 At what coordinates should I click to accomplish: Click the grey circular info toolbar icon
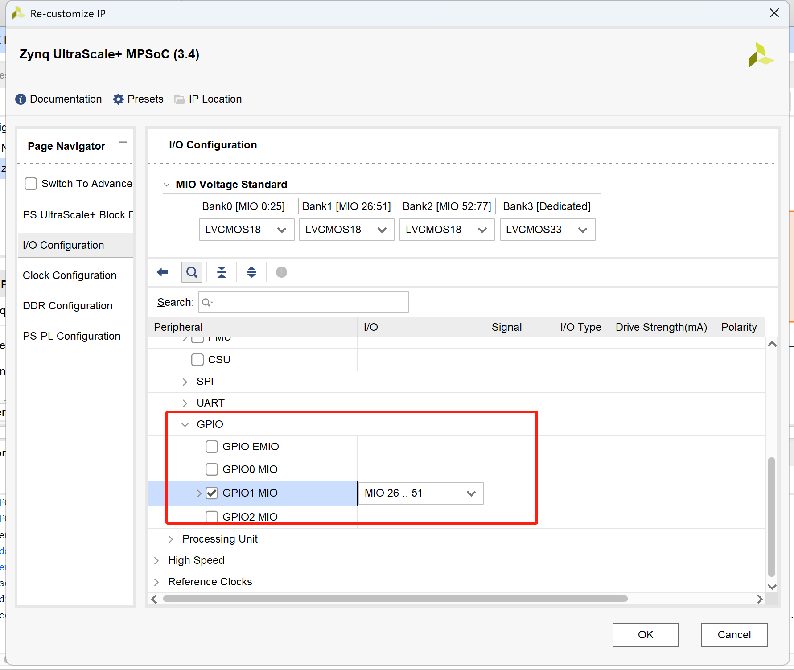281,272
